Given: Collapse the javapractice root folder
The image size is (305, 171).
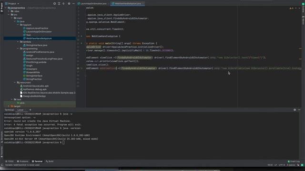Looking at the screenshot, I should pos(6,8).
